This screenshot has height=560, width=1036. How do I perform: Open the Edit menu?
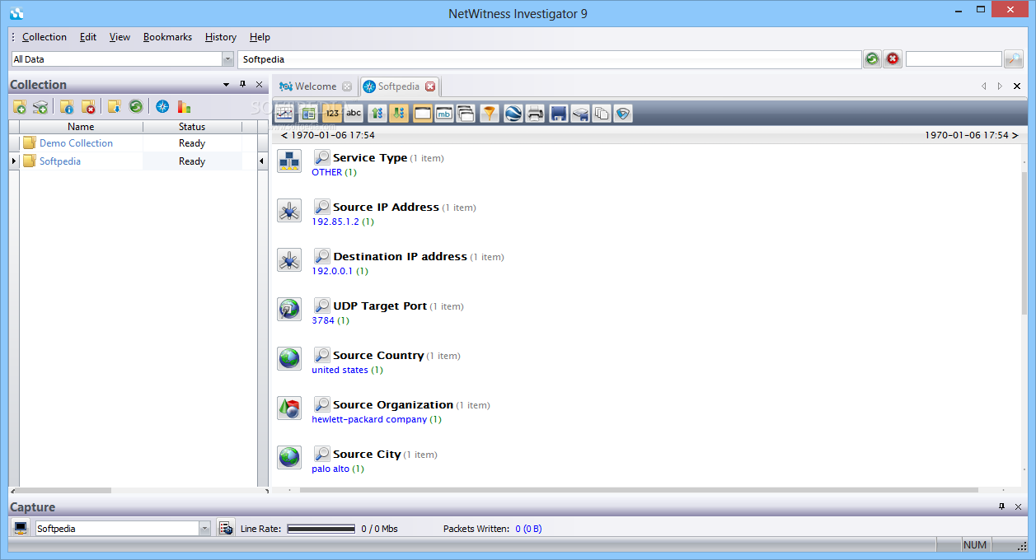[88, 37]
